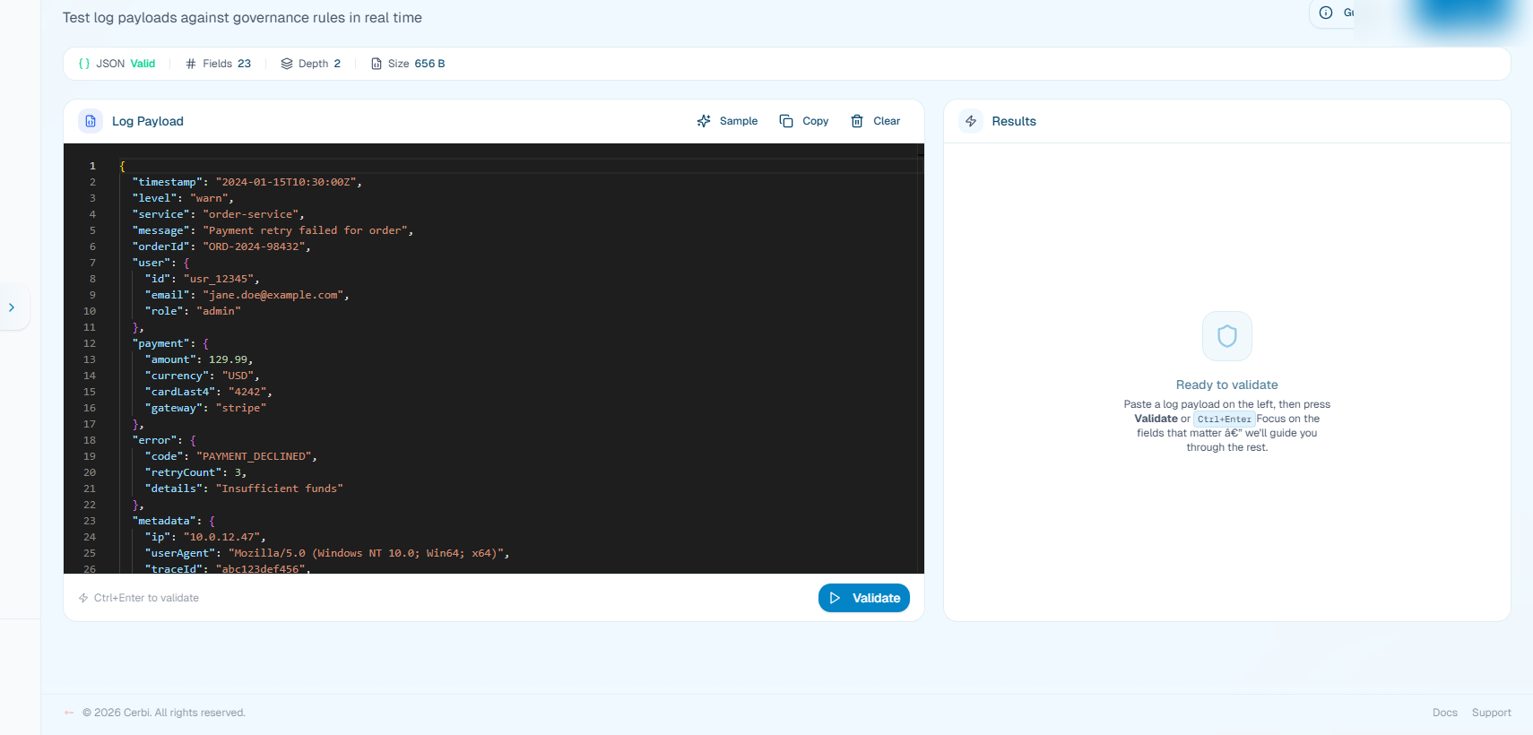This screenshot has width=1533, height=735.
Task: Click the "payment": { line
Action: pyautogui.click(x=170, y=343)
